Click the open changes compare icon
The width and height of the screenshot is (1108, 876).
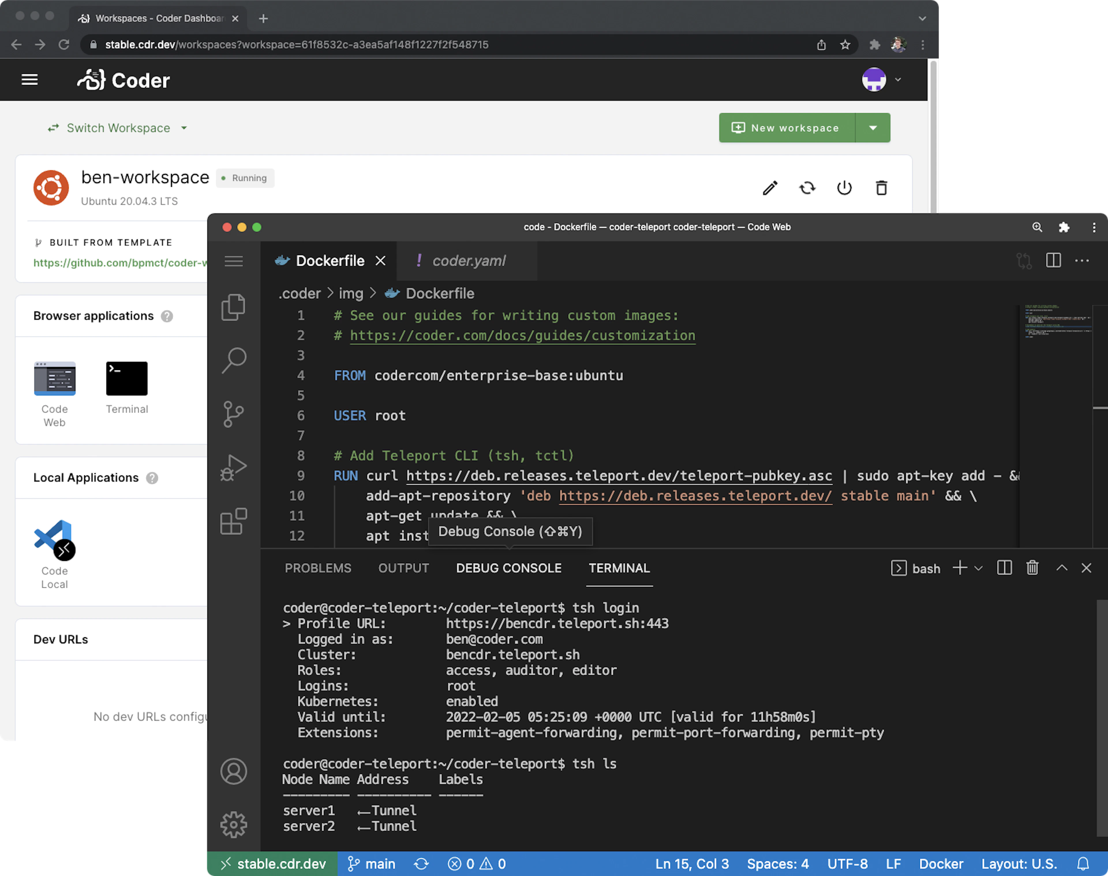coord(1024,261)
